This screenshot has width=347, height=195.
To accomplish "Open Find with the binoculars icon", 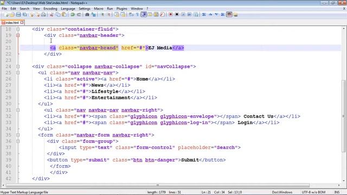I will 87,15.
